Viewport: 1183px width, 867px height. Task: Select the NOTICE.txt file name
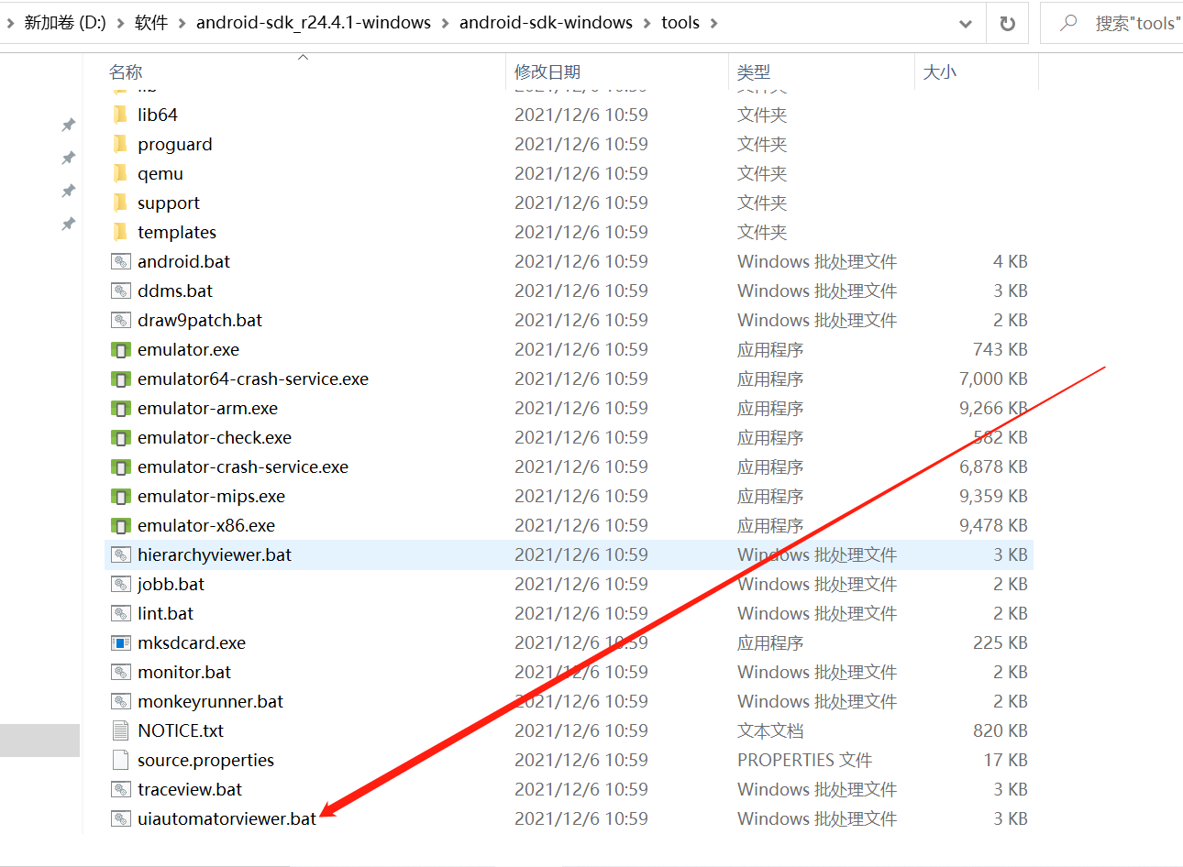click(x=181, y=730)
